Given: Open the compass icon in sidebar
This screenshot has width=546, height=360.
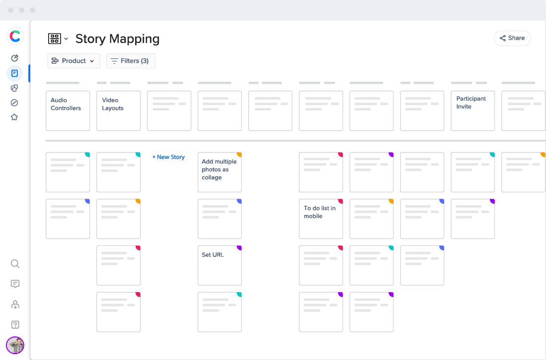Looking at the screenshot, I should pyautogui.click(x=14, y=103).
